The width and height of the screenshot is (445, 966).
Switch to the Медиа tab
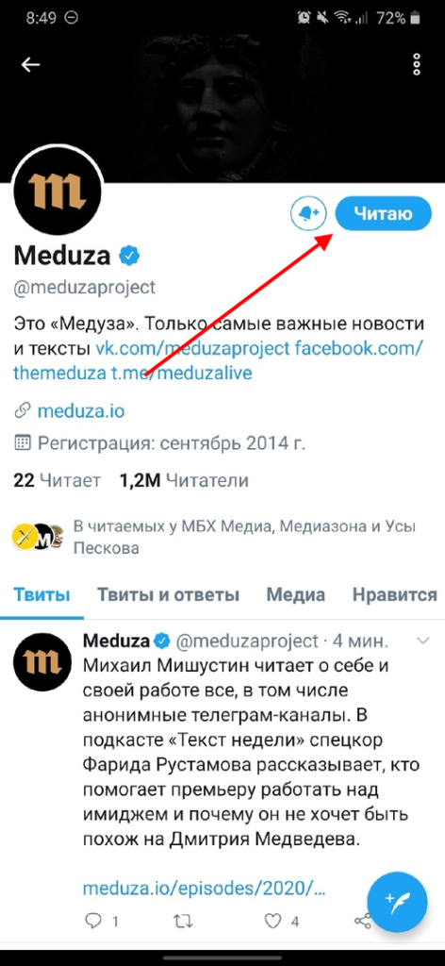(295, 595)
